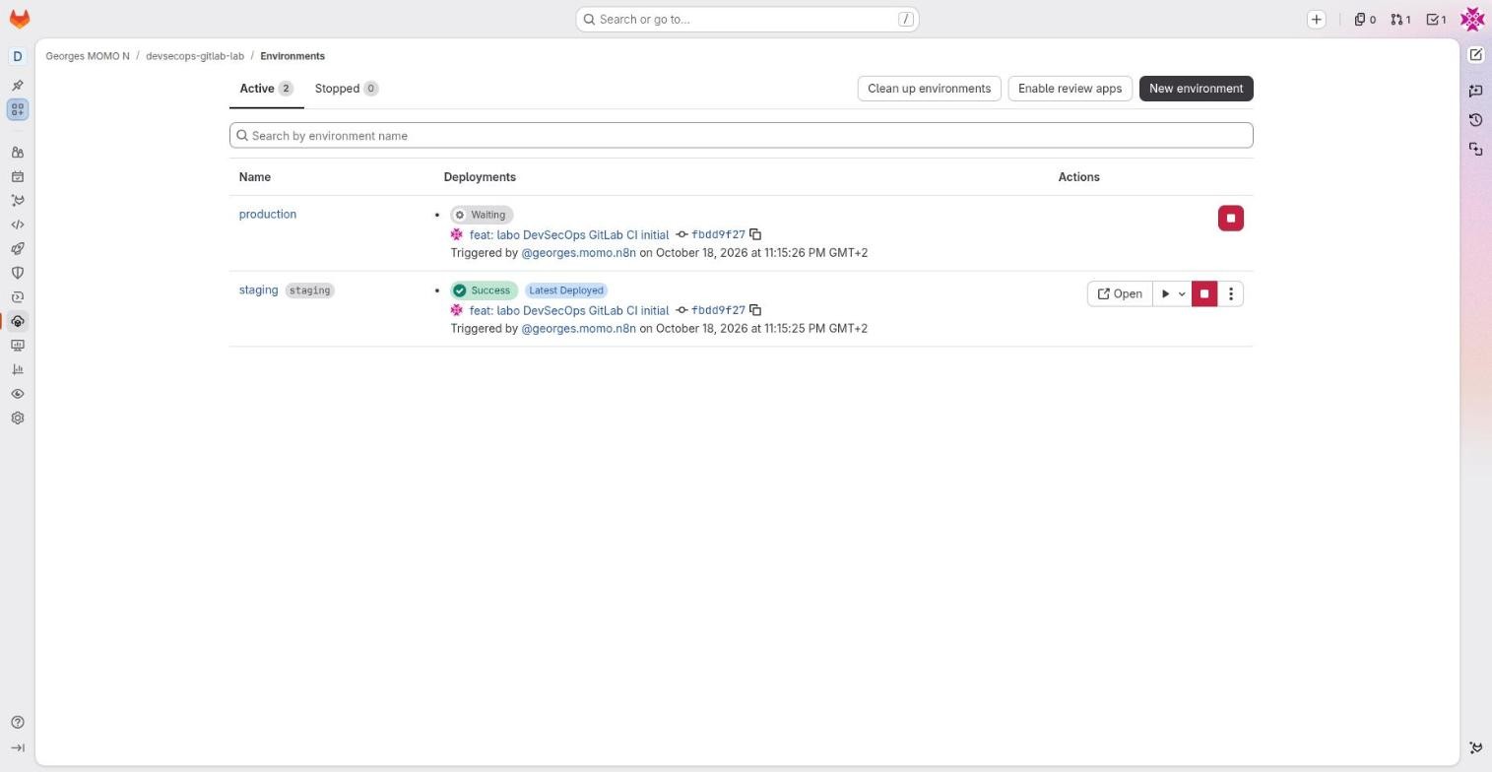Open the production environment link
The width and height of the screenshot is (1492, 772).
268,215
